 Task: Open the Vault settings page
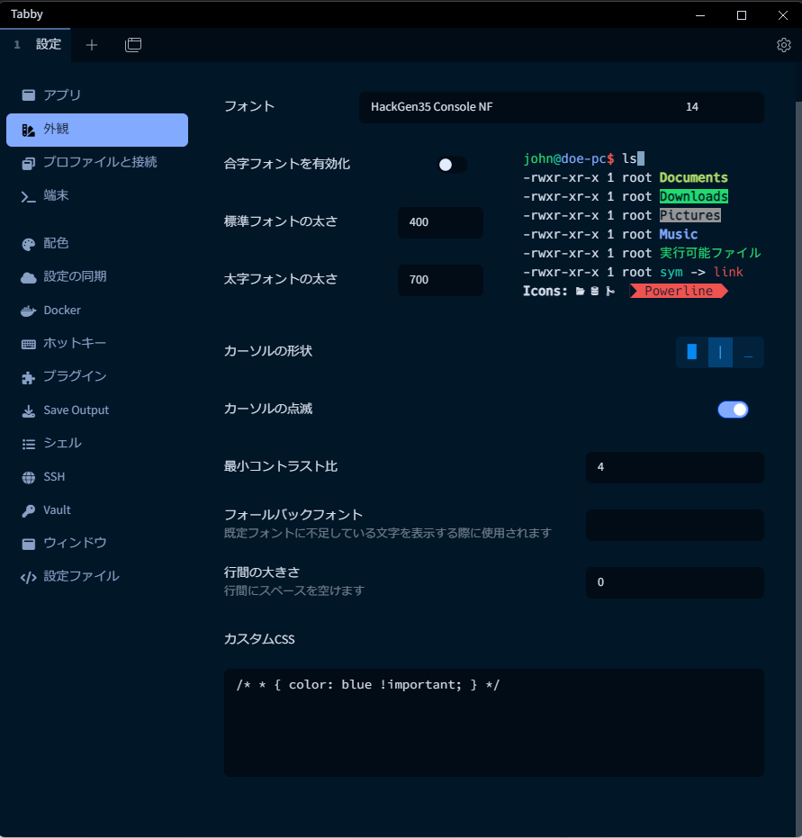(54, 509)
